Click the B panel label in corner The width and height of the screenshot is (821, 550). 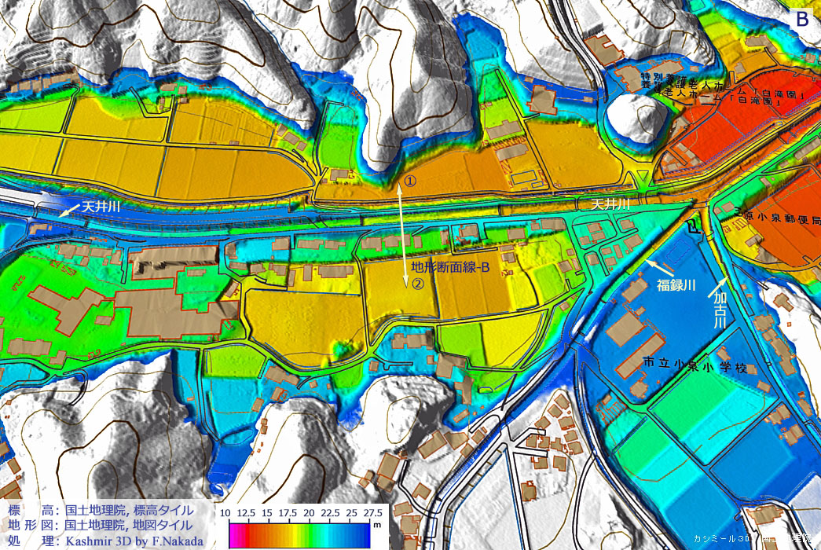coord(802,20)
